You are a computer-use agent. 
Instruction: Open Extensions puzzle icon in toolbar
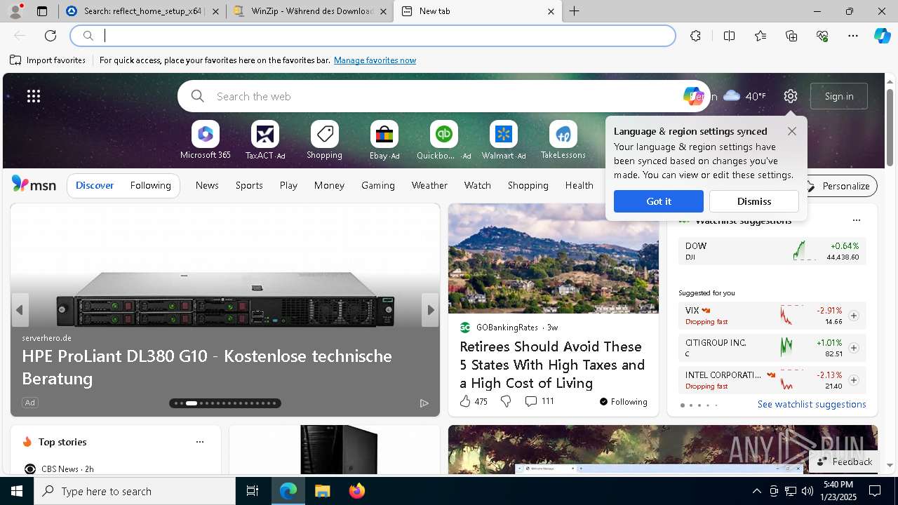click(x=695, y=36)
